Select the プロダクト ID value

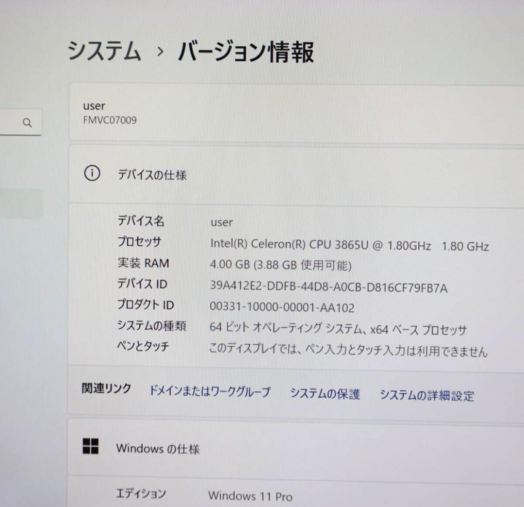coord(281,308)
